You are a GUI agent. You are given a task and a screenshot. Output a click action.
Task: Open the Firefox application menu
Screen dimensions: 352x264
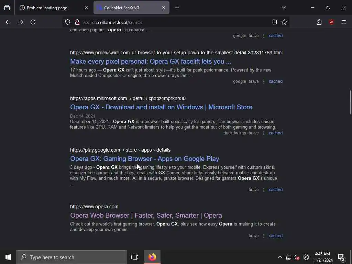344,22
